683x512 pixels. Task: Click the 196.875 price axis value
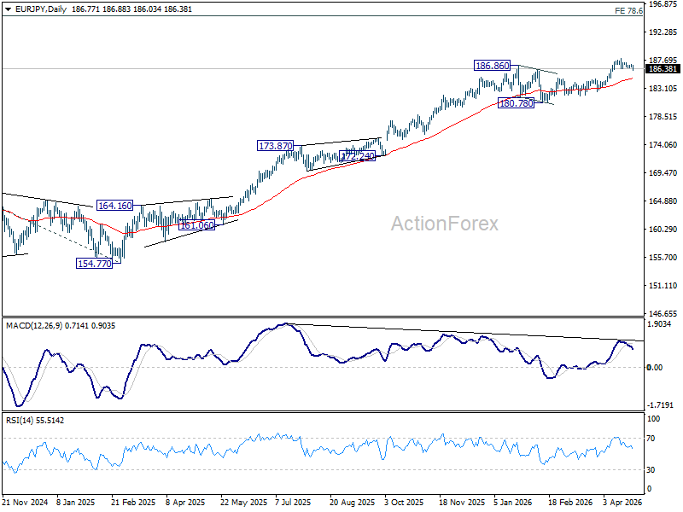tap(663, 4)
